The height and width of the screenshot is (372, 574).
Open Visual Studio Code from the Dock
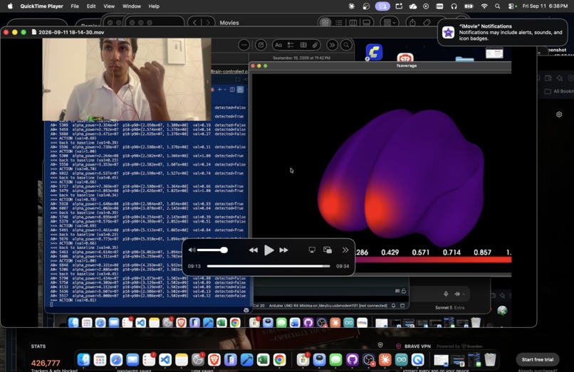165,360
